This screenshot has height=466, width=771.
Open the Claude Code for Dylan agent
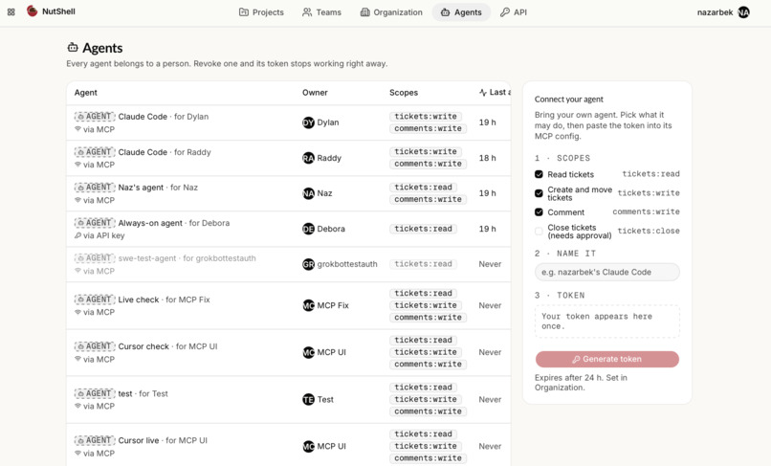pos(164,117)
